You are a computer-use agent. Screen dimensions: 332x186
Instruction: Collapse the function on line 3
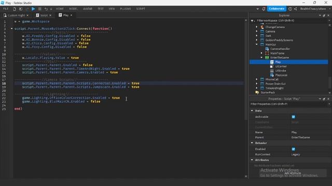click(11, 28)
